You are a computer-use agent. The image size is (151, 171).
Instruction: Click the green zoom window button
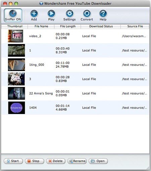[16, 4]
